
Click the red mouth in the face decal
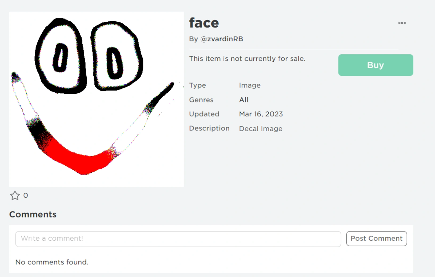point(80,160)
